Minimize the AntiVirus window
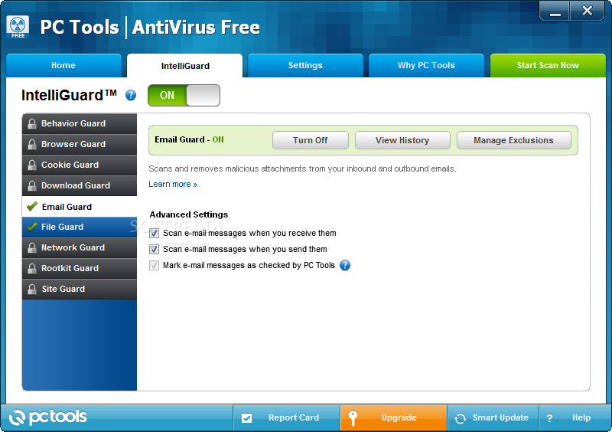The height and width of the screenshot is (432, 612). point(555,11)
